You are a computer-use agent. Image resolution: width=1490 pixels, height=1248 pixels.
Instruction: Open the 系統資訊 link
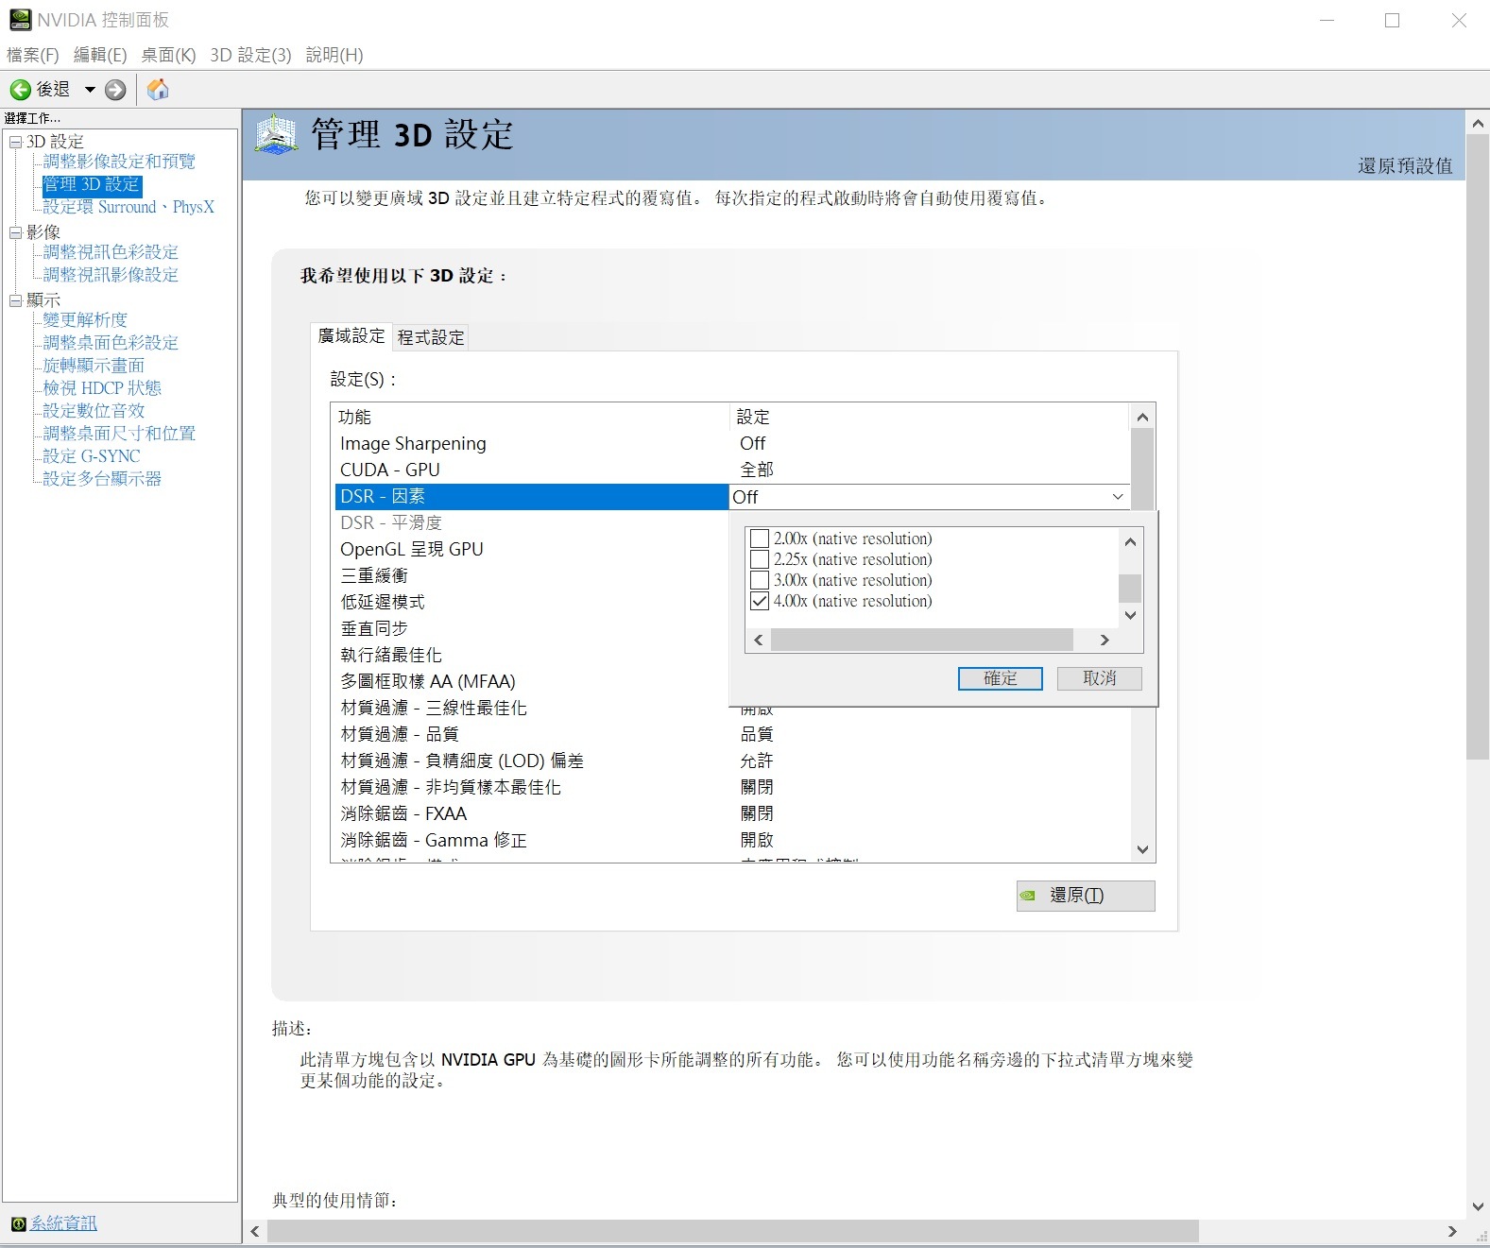click(63, 1223)
